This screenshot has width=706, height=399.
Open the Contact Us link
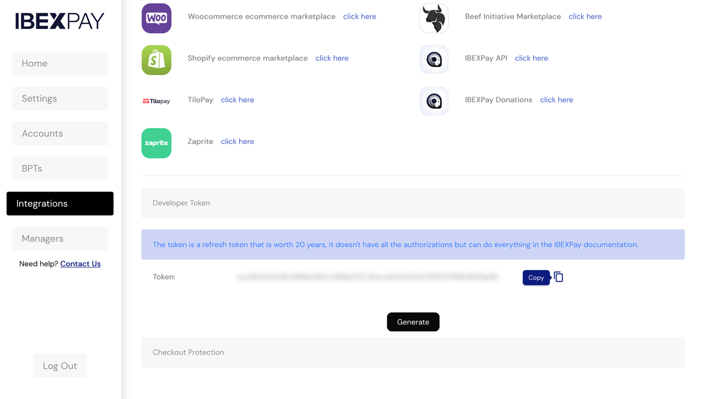click(x=80, y=263)
